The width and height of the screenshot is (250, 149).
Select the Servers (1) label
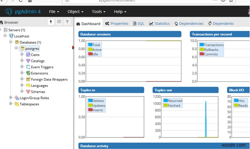pyautogui.click(x=17, y=30)
